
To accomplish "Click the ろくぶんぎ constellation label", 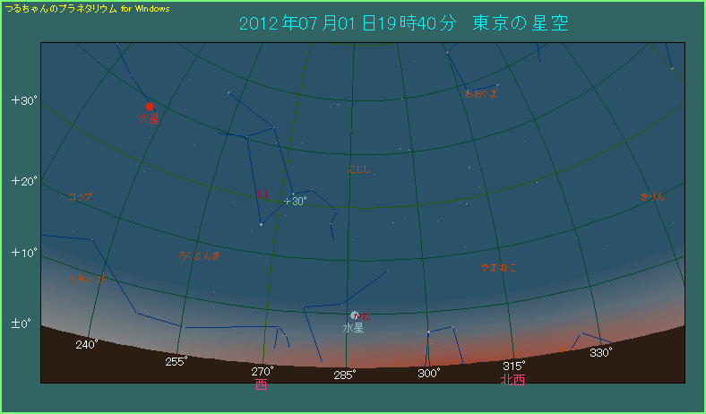I will 200,256.
